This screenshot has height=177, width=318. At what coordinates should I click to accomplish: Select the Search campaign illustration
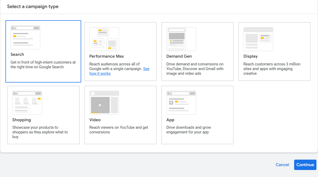(25, 37)
